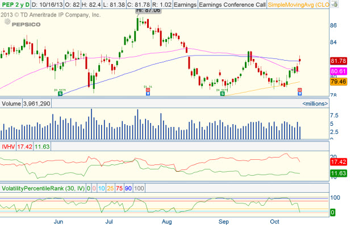
Task: Click the red 17.42 value in the IVHV header
Action: pos(24,147)
